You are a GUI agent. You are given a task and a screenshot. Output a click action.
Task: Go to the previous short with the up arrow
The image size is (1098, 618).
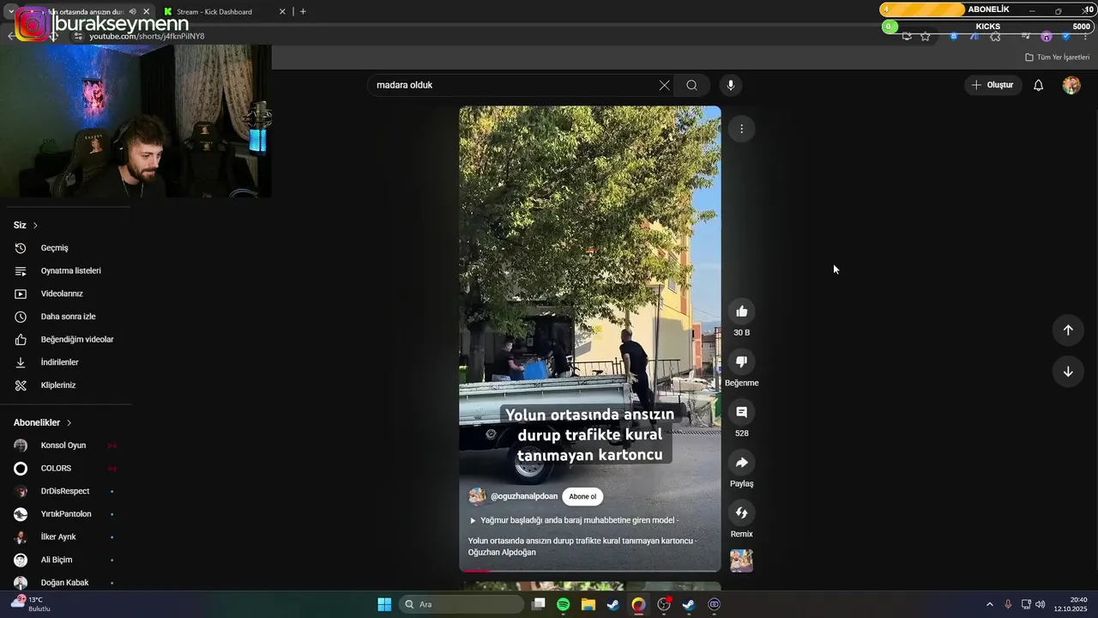coord(1068,330)
